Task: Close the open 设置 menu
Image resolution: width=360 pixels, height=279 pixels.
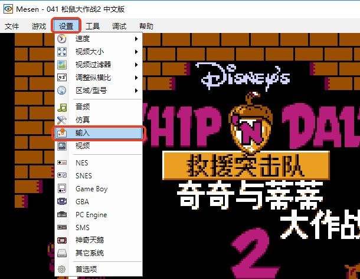Action: [66, 26]
